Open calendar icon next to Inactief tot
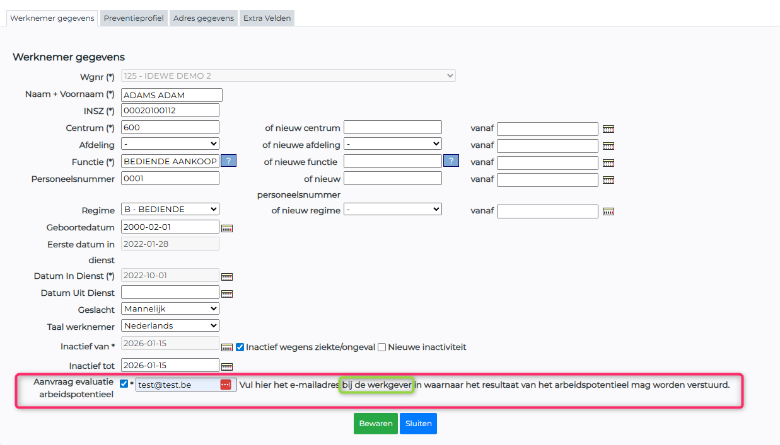This screenshot has height=445, width=780. [x=227, y=366]
